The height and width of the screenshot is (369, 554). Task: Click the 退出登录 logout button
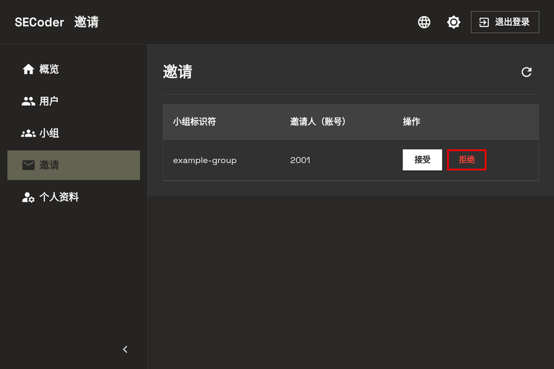pos(505,22)
